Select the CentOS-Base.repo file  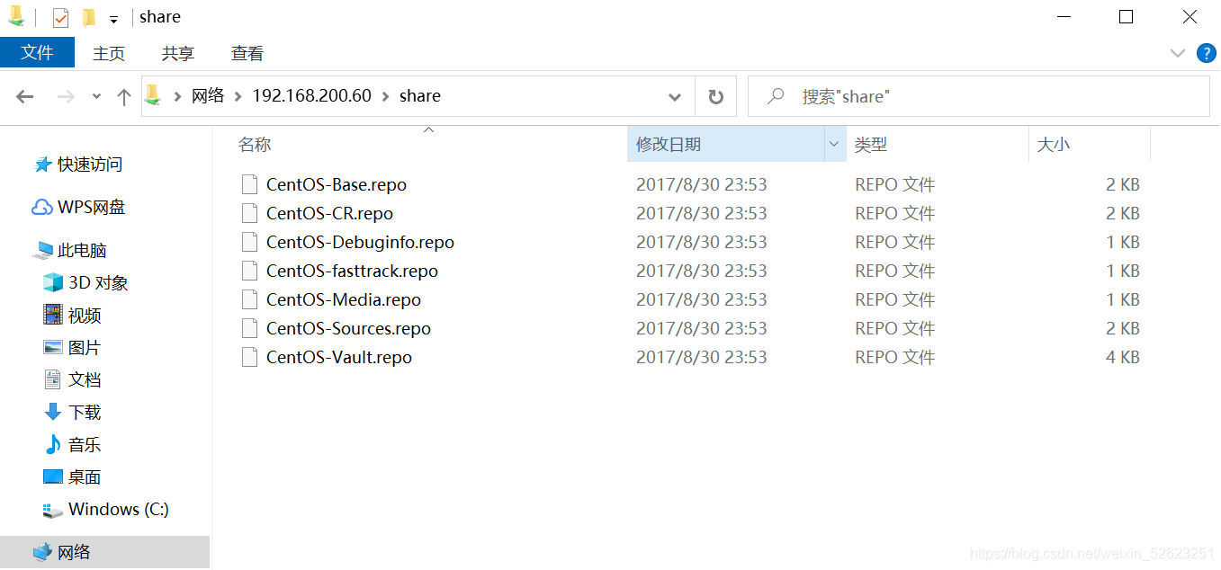[337, 184]
